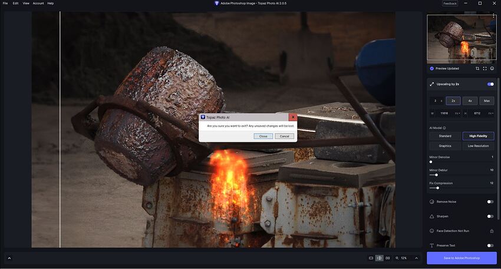The height and width of the screenshot is (269, 501).
Task: Click the Minor Deblur value 10
Action: [492, 170]
